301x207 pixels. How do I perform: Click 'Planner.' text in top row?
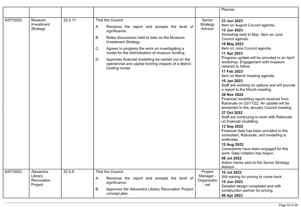coord(228,10)
